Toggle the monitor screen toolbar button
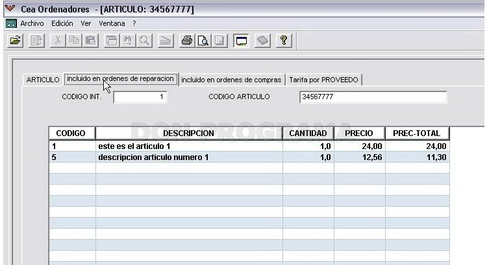The width and height of the screenshot is (487, 265). [242, 41]
